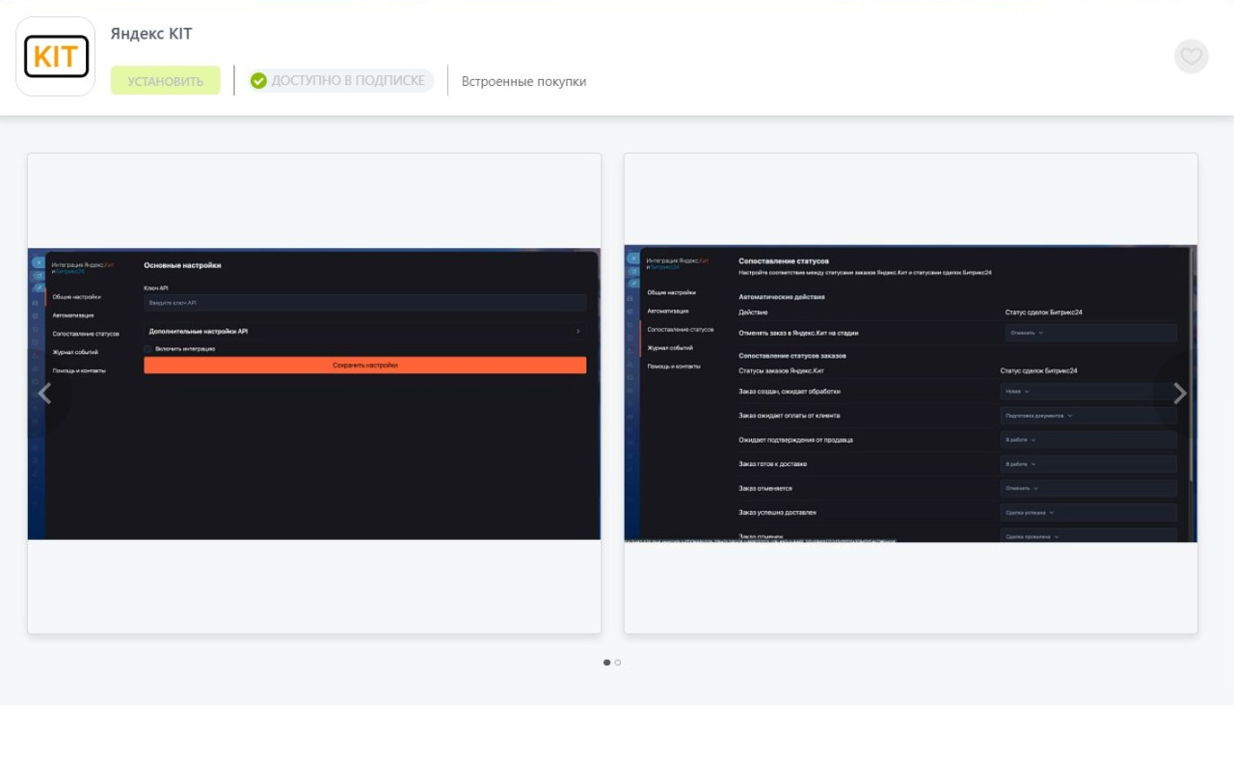
Task: Open the Сделка успешна status dropdown
Action: (x=1030, y=512)
